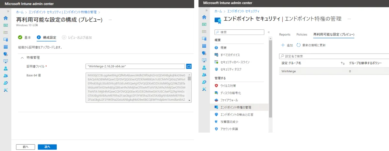The width and height of the screenshot is (389, 151).
Task: Expand the left window sidebar with » chevron
Action: 8,11
